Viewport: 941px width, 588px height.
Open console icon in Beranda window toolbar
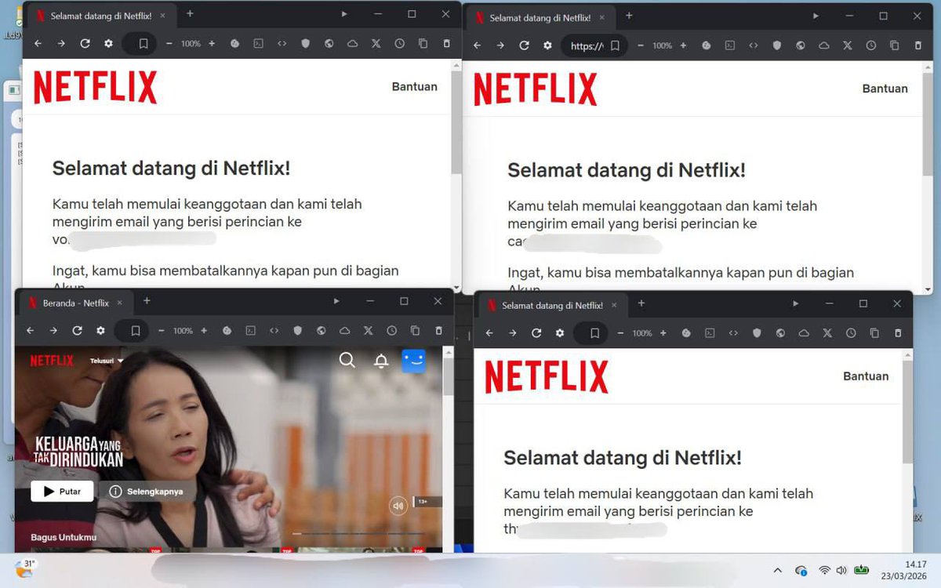(251, 331)
